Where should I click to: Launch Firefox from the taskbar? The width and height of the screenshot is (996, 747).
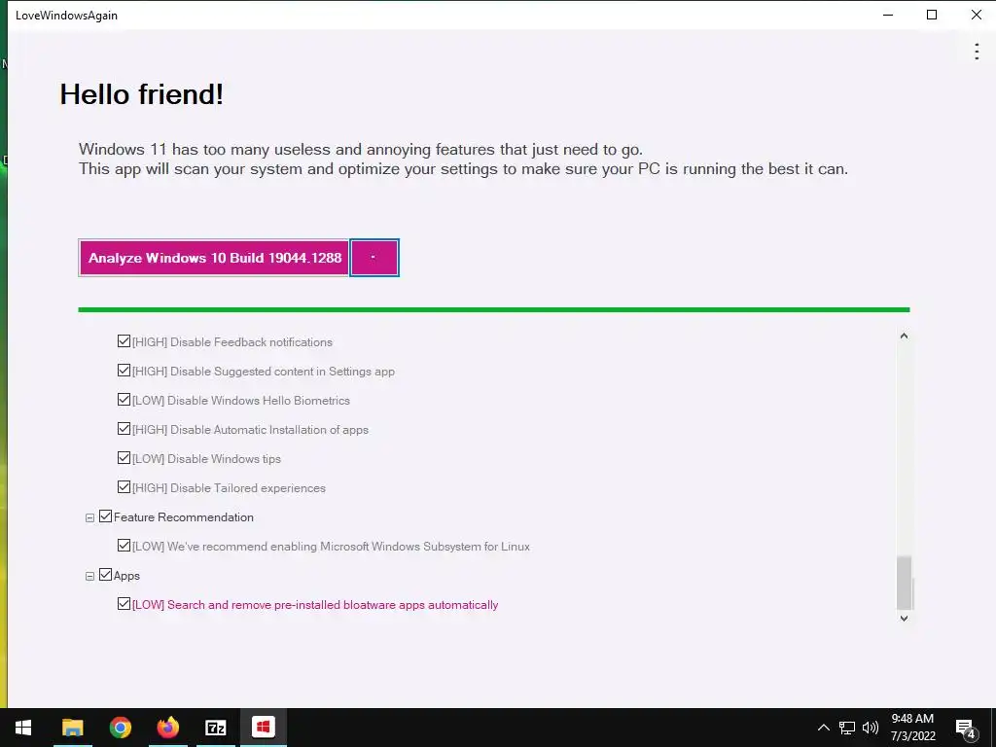coord(167,728)
